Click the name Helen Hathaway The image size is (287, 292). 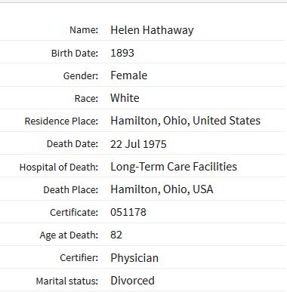(152, 30)
